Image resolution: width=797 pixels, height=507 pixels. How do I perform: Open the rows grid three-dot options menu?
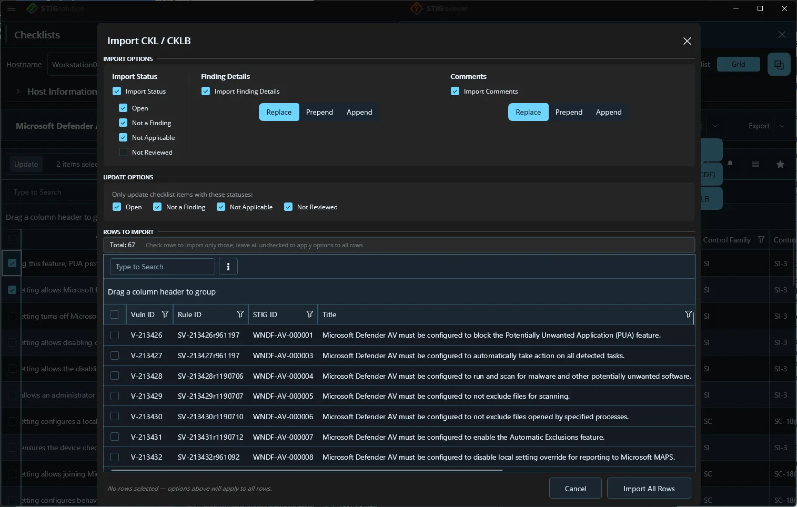coord(228,267)
